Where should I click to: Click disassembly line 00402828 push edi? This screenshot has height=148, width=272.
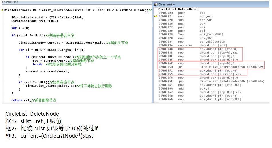(x=182, y=31)
